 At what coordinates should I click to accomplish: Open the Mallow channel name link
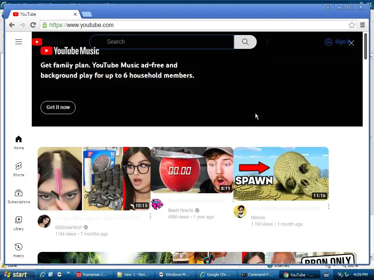[258, 217]
